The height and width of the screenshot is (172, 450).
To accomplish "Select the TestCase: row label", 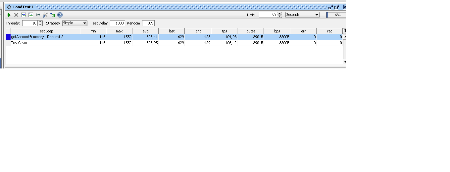I will [x=19, y=43].
